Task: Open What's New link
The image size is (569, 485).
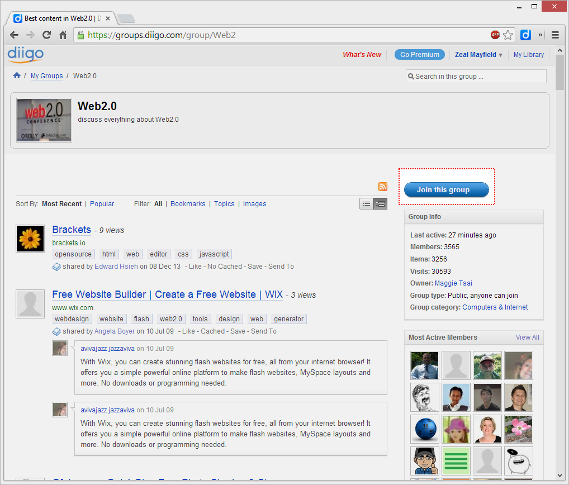Action: pos(362,55)
